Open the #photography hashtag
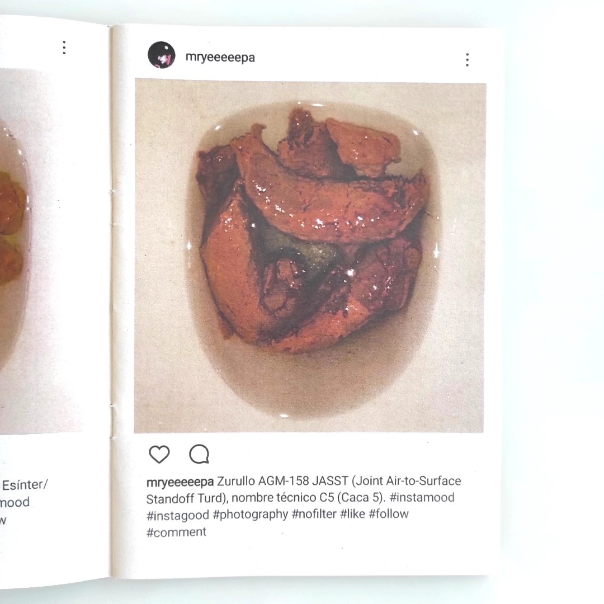The image size is (604, 604). pos(251,515)
